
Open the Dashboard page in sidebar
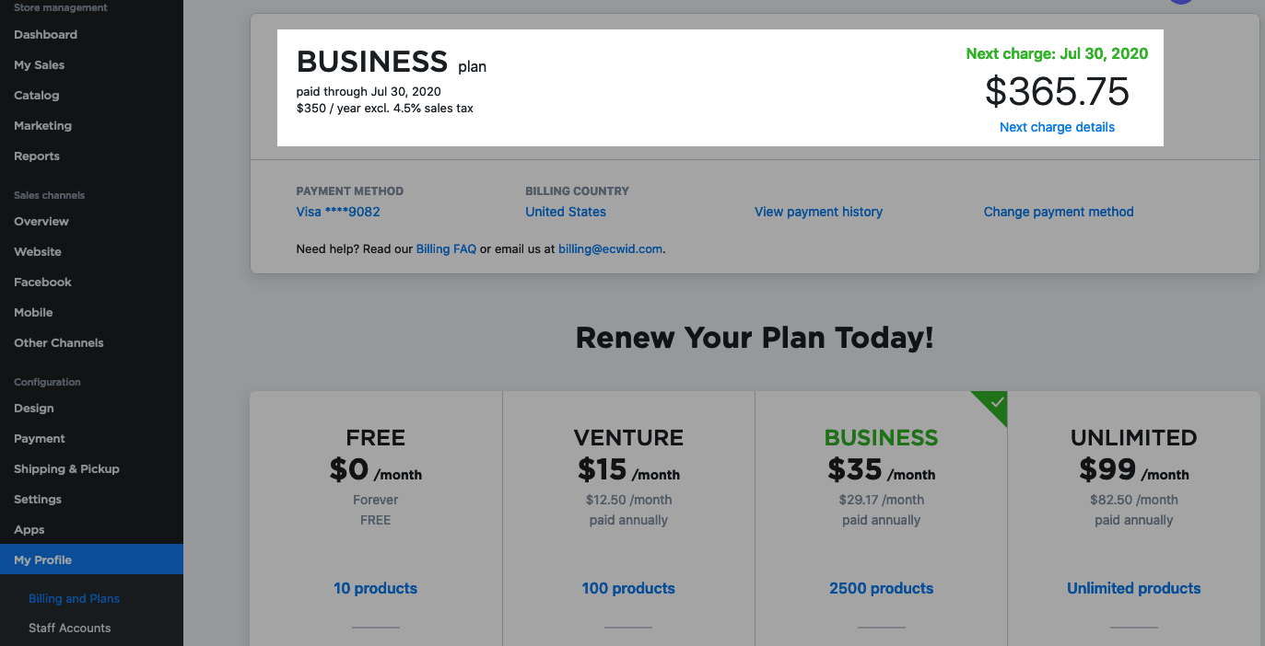click(x=45, y=35)
